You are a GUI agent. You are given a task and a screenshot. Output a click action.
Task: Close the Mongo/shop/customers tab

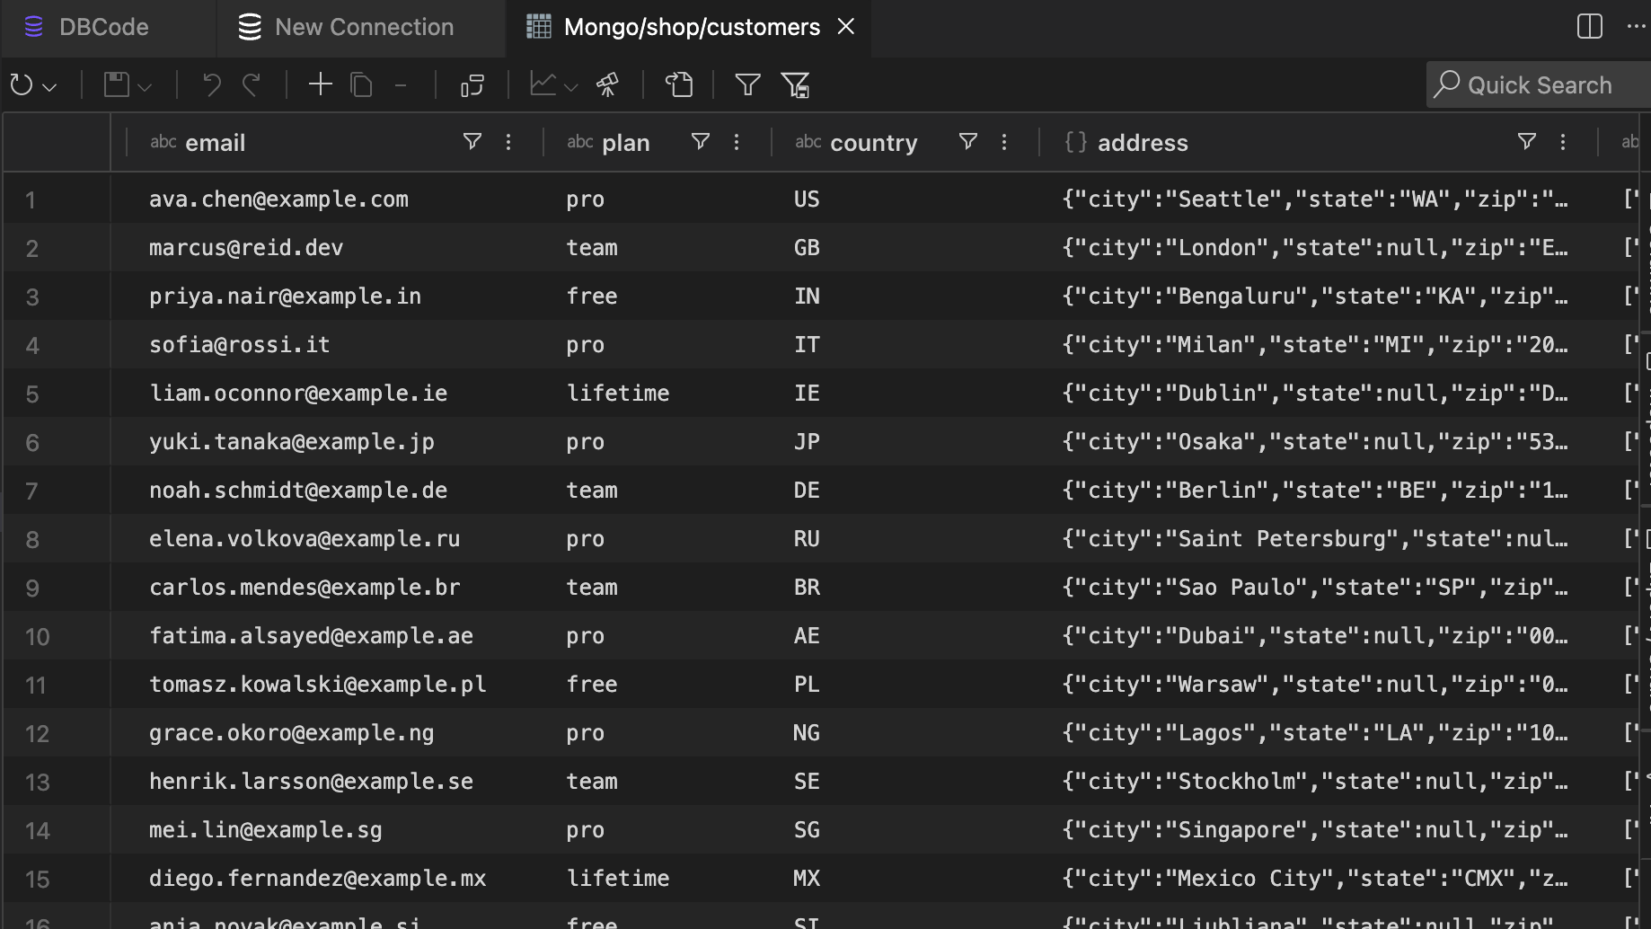pyautogui.click(x=846, y=27)
